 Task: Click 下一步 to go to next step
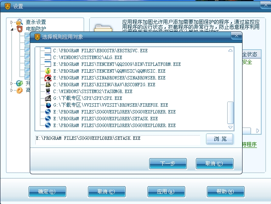pos(168,163)
